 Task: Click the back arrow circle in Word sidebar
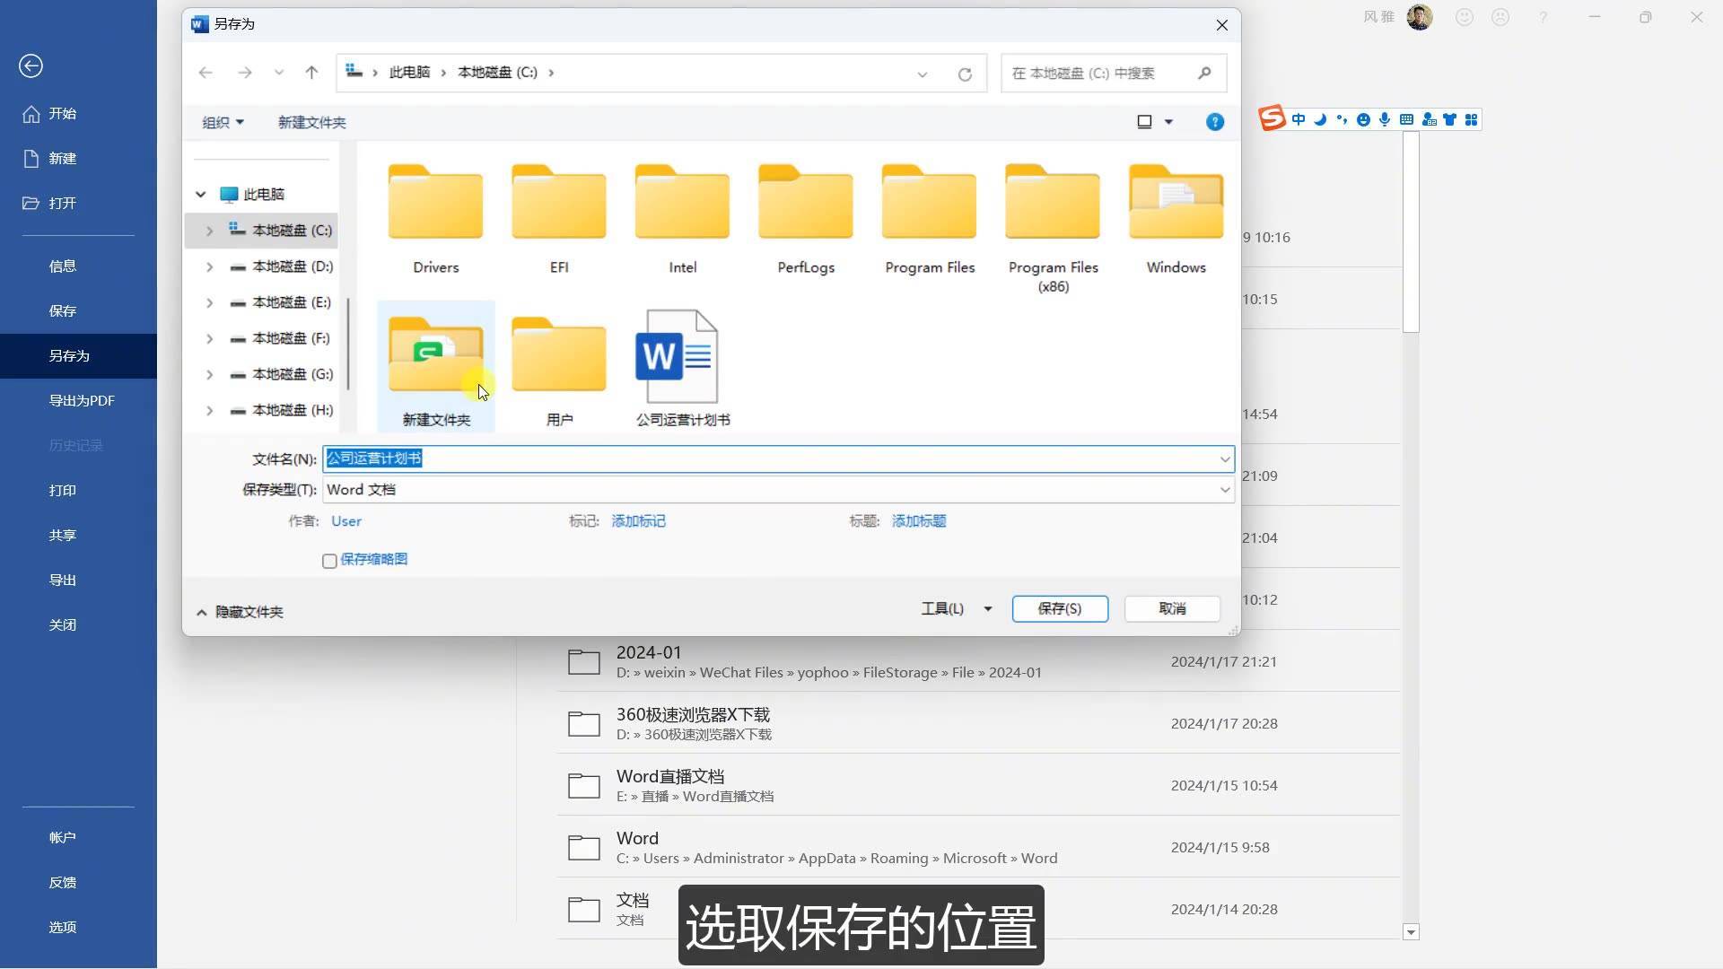tap(31, 65)
